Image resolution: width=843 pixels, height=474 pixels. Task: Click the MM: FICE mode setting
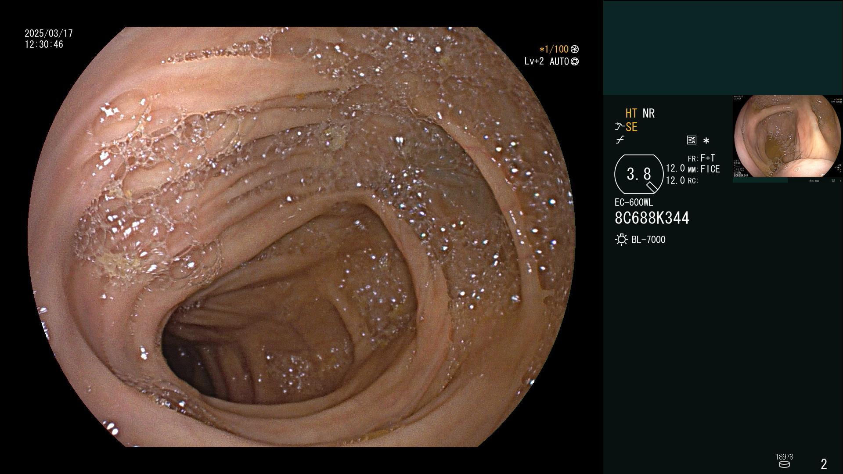coord(704,169)
